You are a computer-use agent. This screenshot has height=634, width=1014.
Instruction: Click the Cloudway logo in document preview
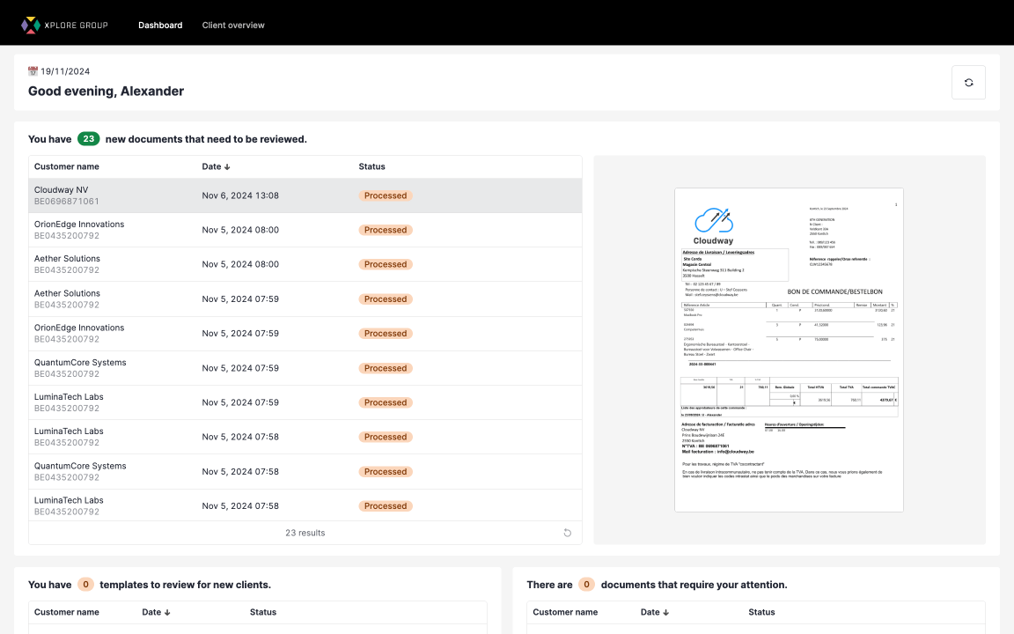[713, 225]
